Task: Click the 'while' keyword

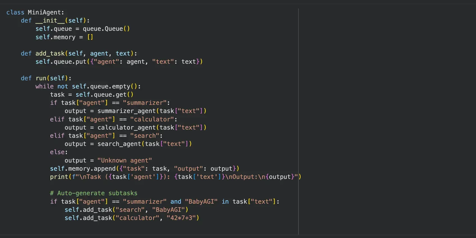Action: [x=44, y=86]
